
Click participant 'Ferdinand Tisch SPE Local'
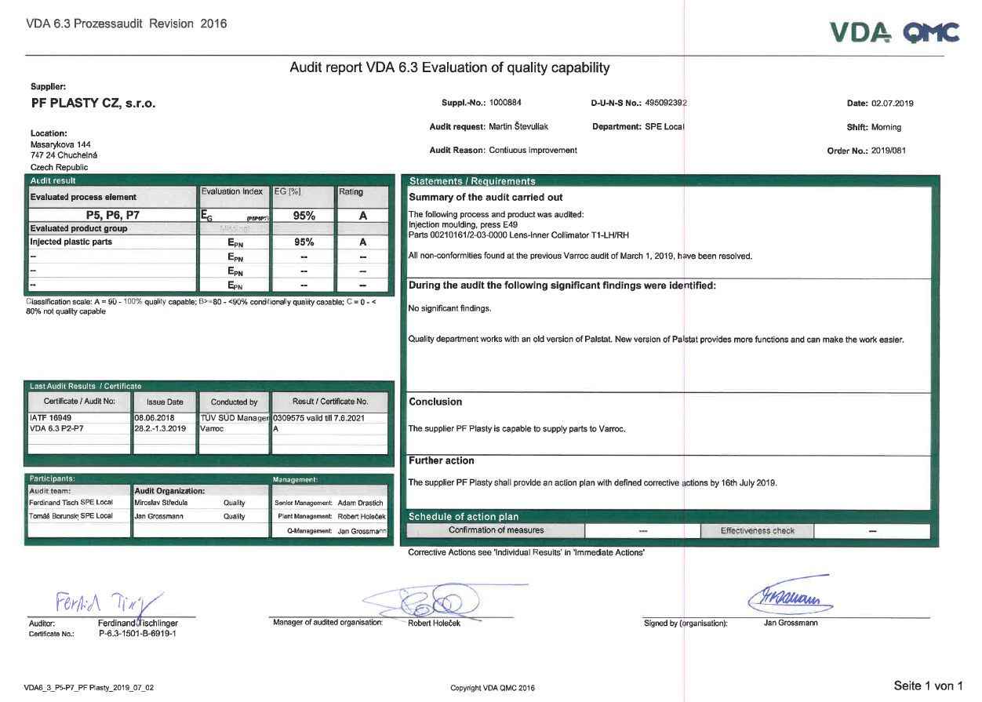[x=71, y=502]
